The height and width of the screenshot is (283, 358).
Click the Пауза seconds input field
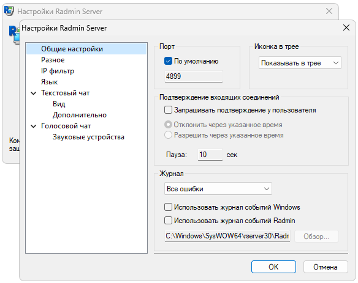pos(210,155)
